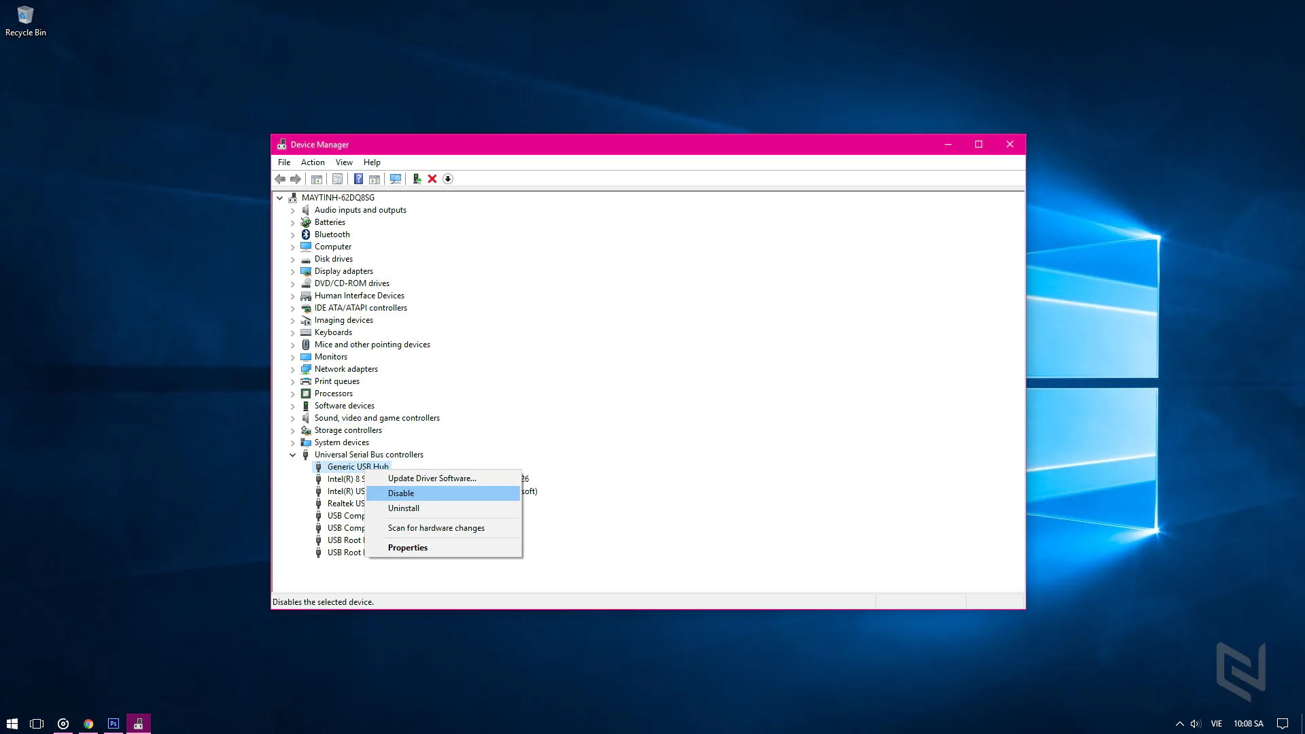
Task: Collapse Universal Serial Bus controllers
Action: (x=293, y=455)
